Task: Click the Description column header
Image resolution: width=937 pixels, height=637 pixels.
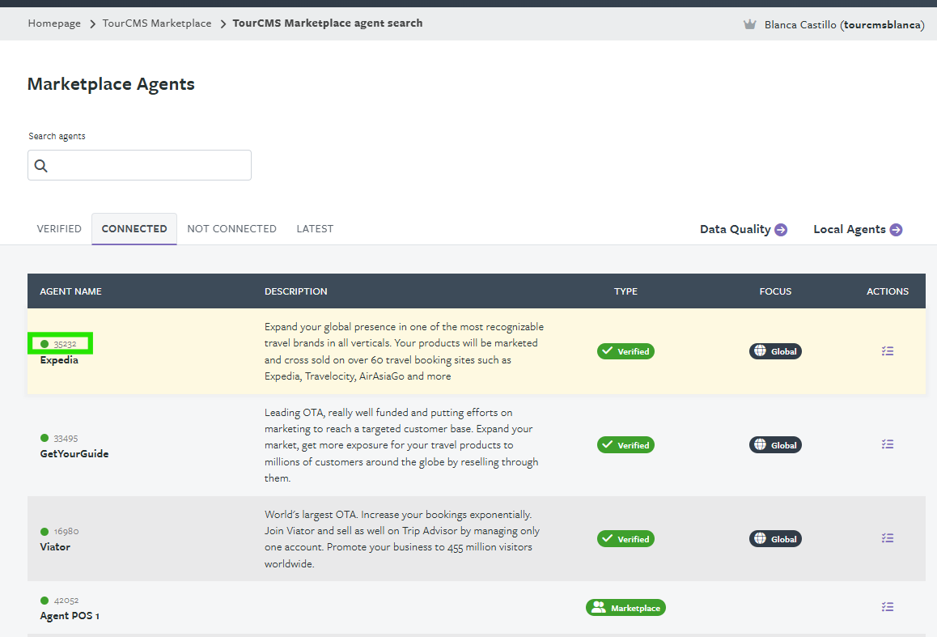Action: point(296,291)
